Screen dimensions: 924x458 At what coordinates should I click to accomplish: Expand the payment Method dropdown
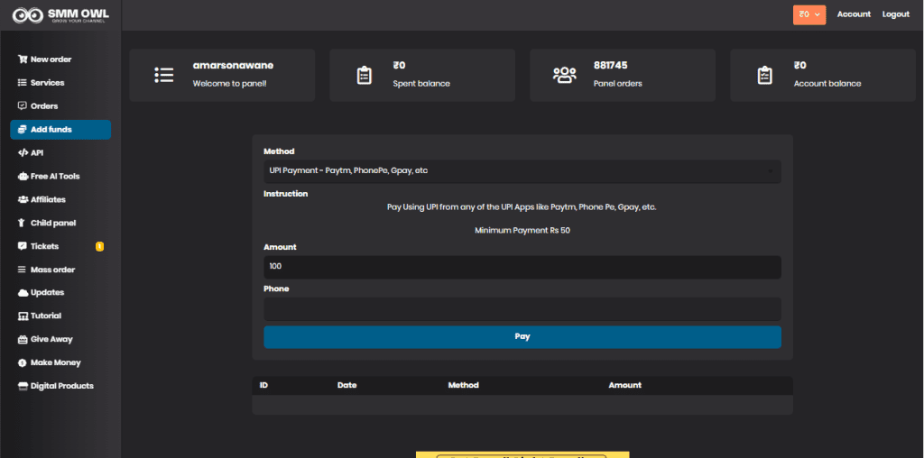pyautogui.click(x=522, y=170)
